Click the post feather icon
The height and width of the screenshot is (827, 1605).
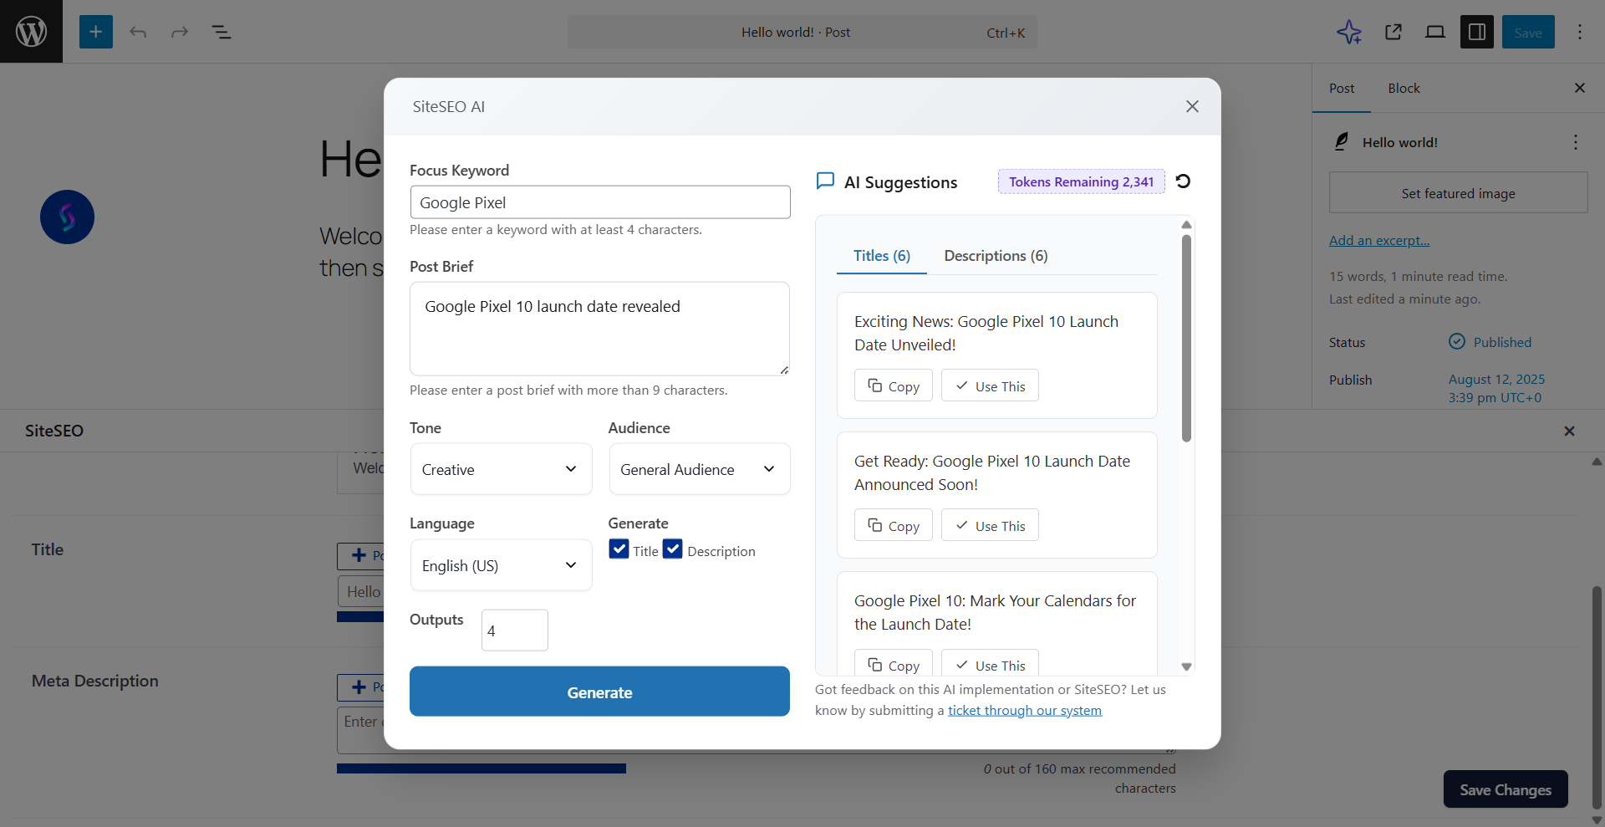tap(1342, 141)
